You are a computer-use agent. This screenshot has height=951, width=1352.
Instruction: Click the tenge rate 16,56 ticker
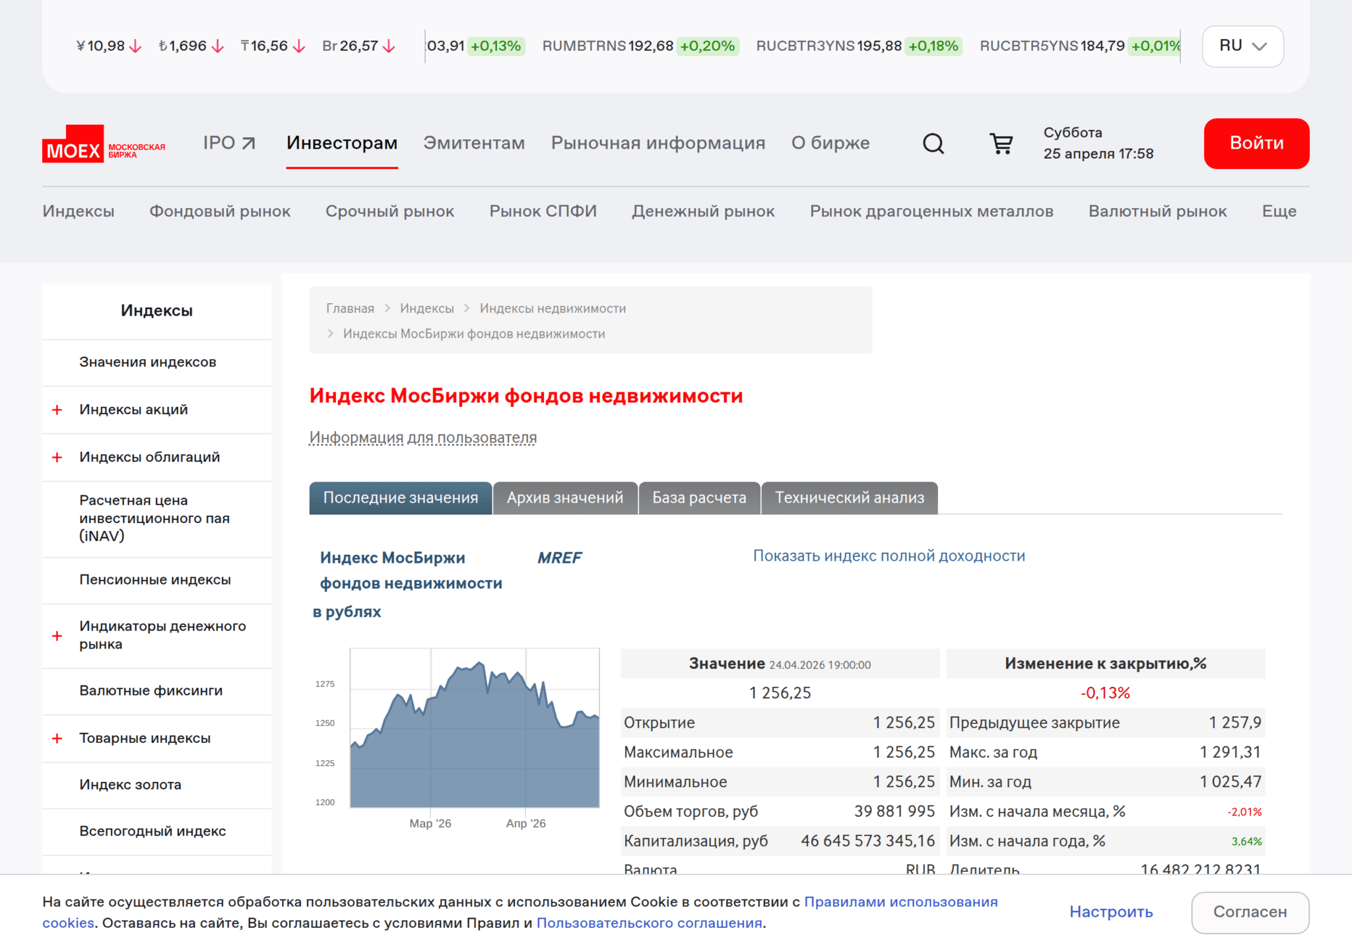click(x=273, y=46)
